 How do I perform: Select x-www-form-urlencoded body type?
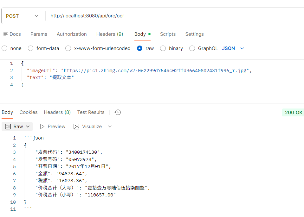(x=68, y=48)
